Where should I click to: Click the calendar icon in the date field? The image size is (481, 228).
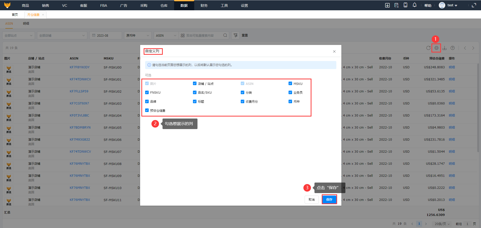(x=94, y=35)
